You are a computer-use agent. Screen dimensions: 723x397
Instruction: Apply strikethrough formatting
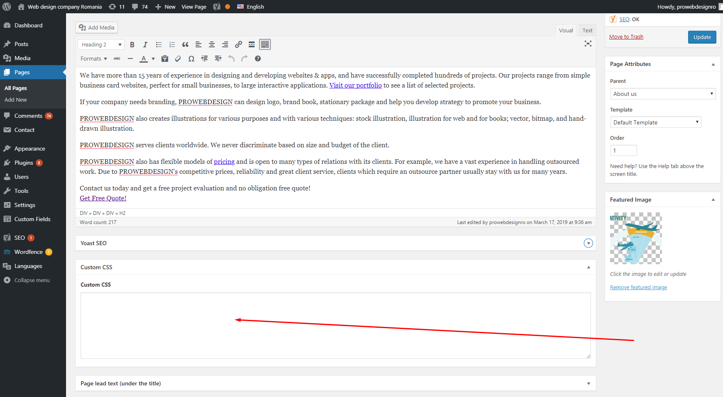tap(117, 58)
